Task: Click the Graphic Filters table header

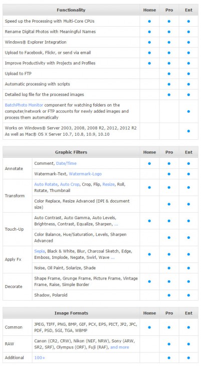Action: (71, 152)
